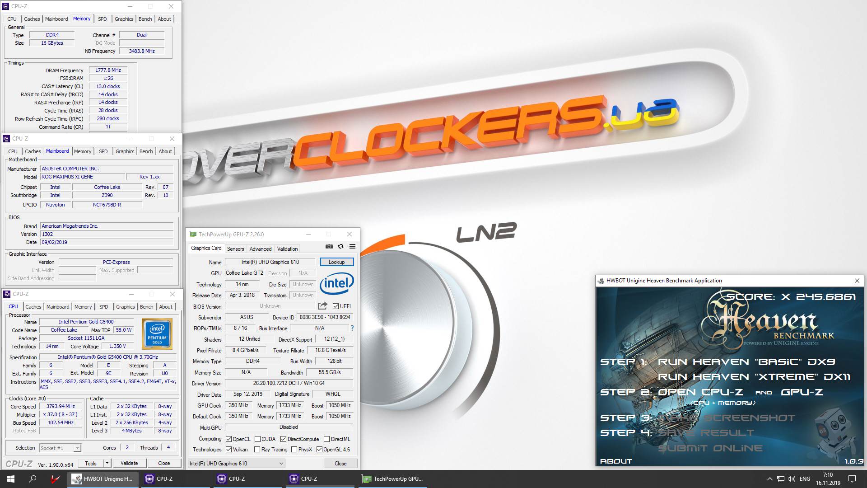The width and height of the screenshot is (867, 488).
Task: Click the Intel logo in GPU-Z
Action: click(x=337, y=283)
